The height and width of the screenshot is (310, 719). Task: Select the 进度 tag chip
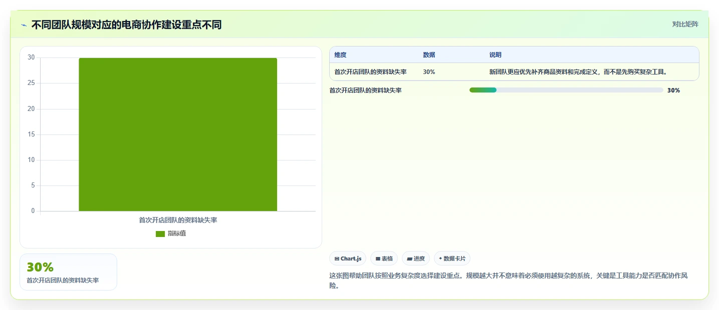(x=416, y=258)
